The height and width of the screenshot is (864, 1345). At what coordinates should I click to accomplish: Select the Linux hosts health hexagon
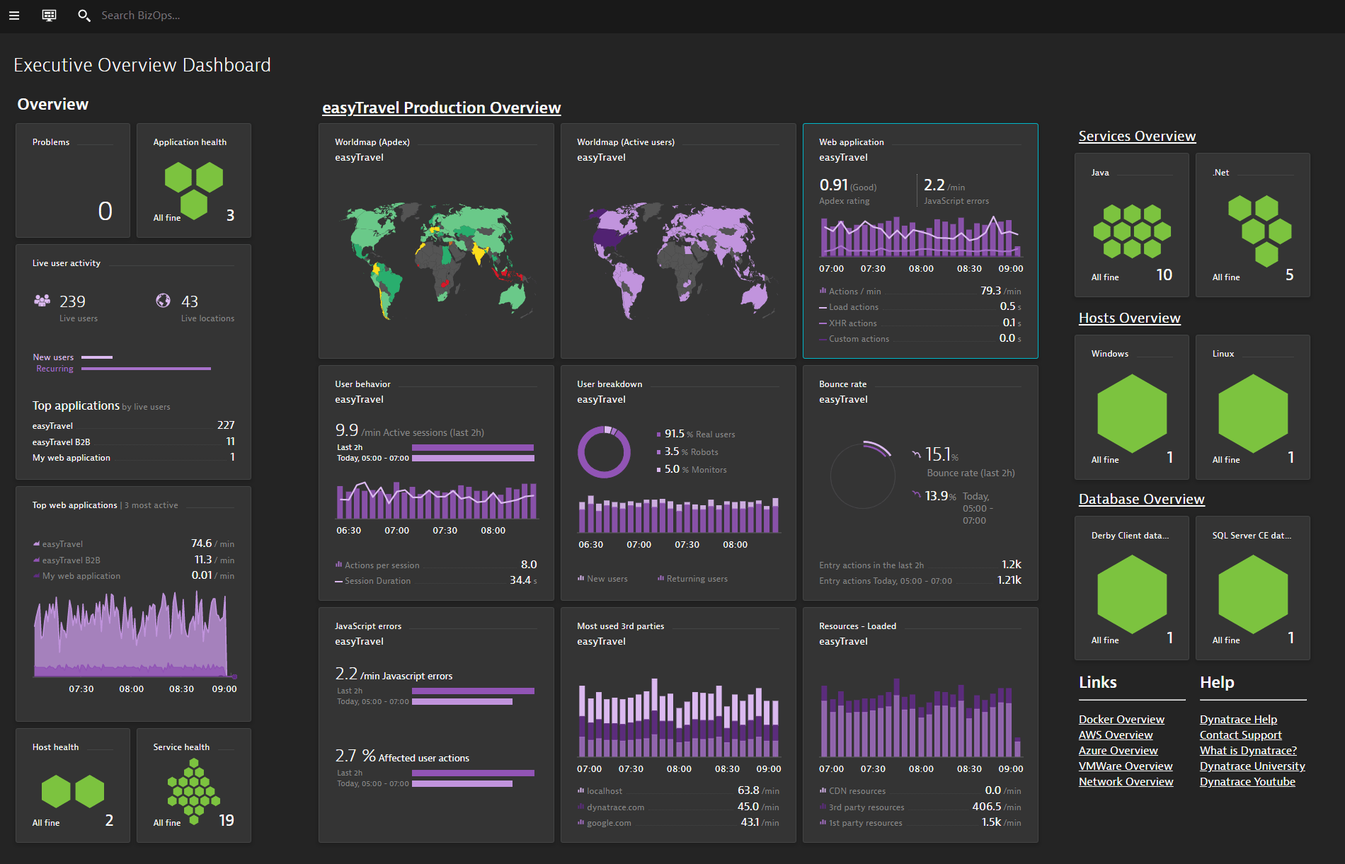[1252, 414]
